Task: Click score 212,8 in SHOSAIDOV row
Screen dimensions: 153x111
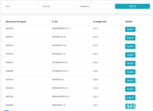Action: point(95,88)
